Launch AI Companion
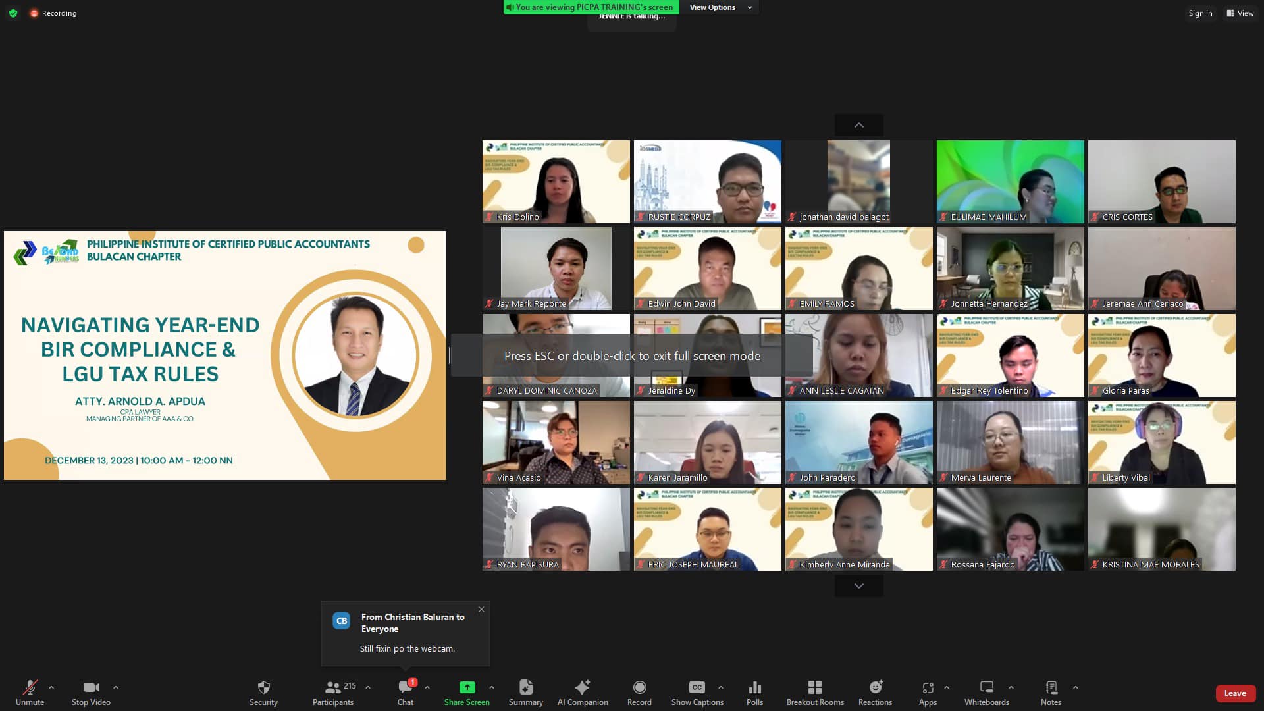The height and width of the screenshot is (711, 1264). (583, 693)
